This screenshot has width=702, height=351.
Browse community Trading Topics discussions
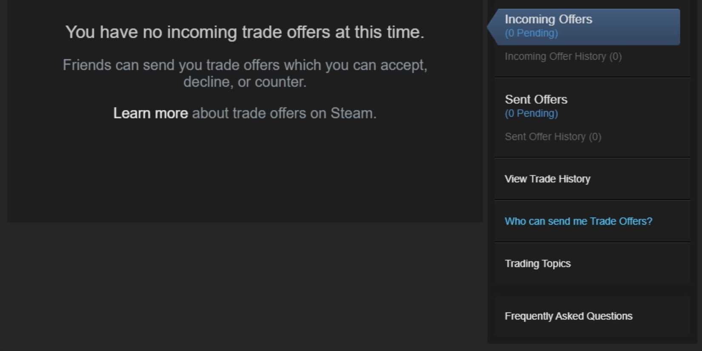click(537, 263)
